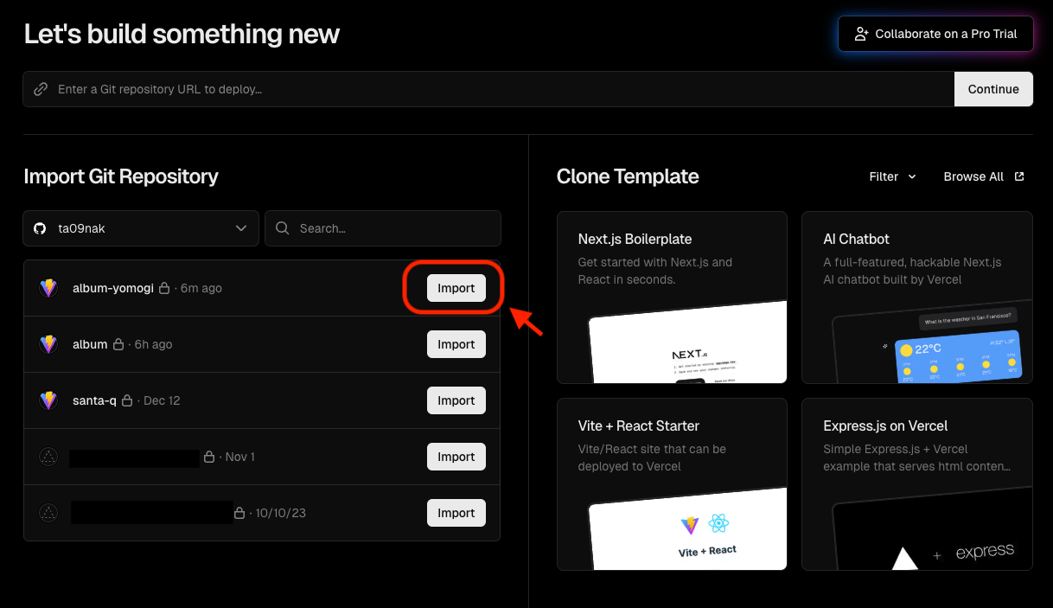The height and width of the screenshot is (608, 1053).
Task: Click the link icon in URL field
Action: 40,89
